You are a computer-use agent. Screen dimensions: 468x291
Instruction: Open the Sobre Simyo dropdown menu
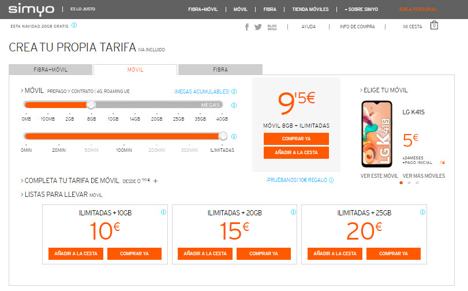pos(361,10)
